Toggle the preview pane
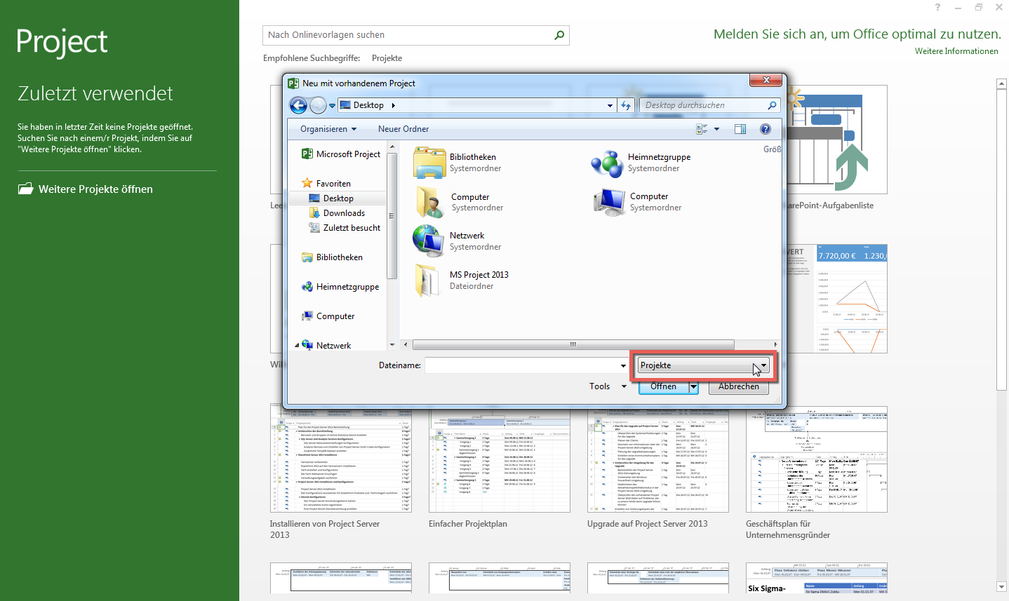 (x=740, y=129)
